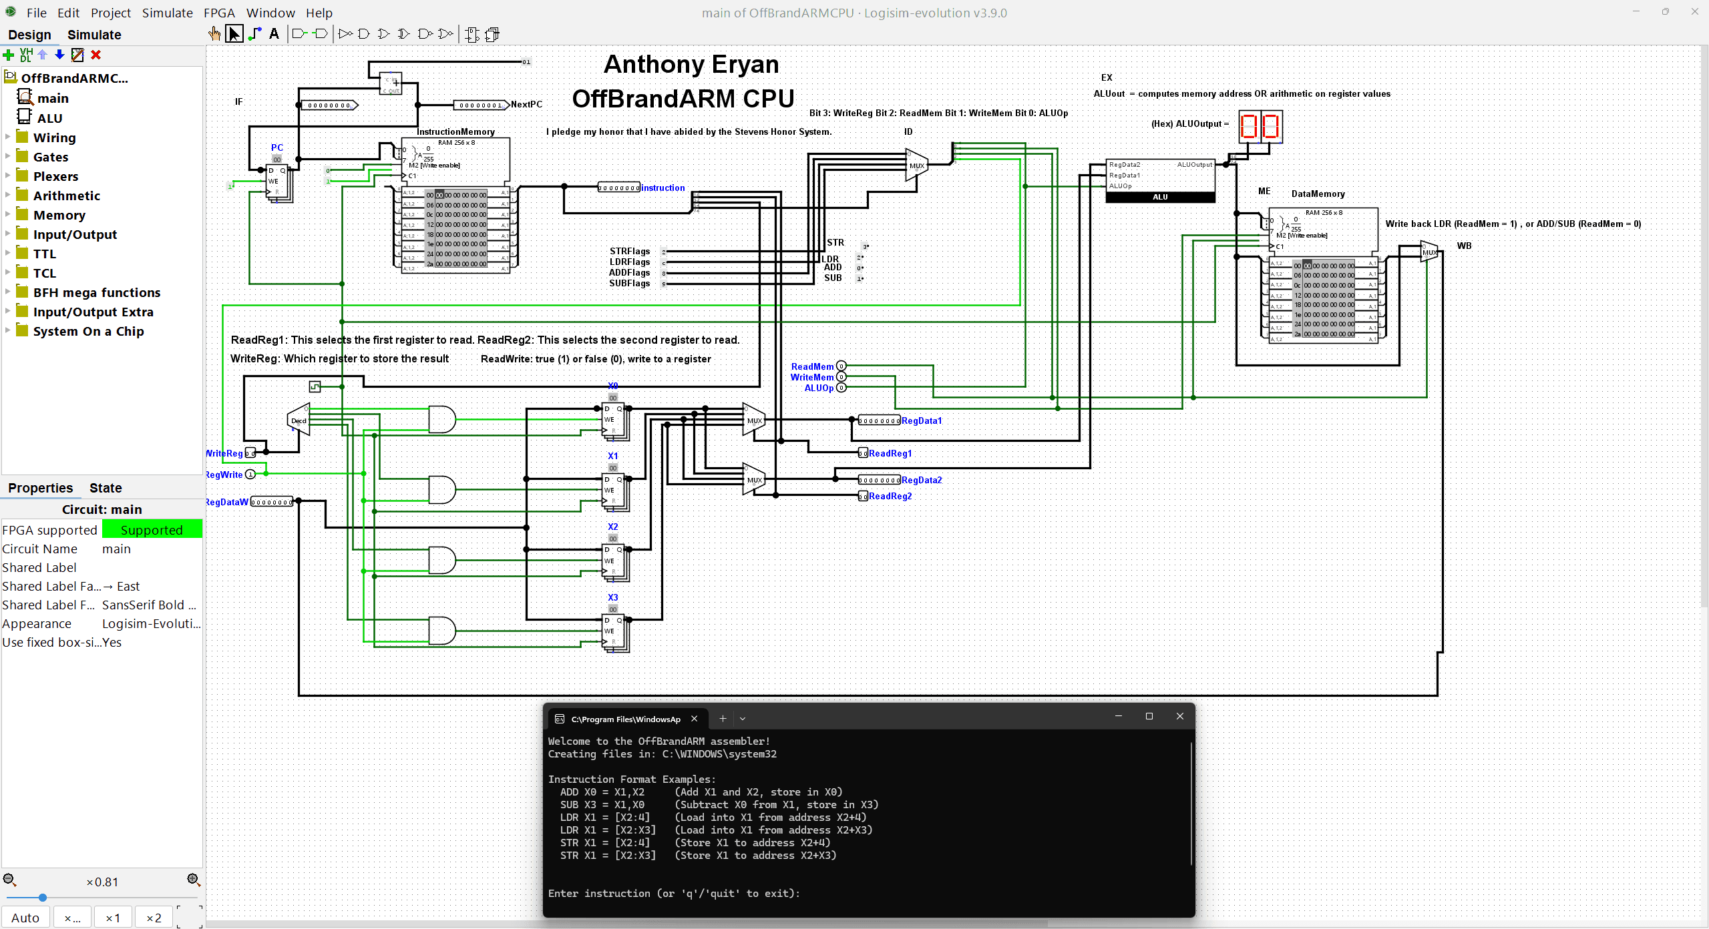The height and width of the screenshot is (929, 1709).
Task: Pick the NOT gate tool
Action: tap(345, 33)
